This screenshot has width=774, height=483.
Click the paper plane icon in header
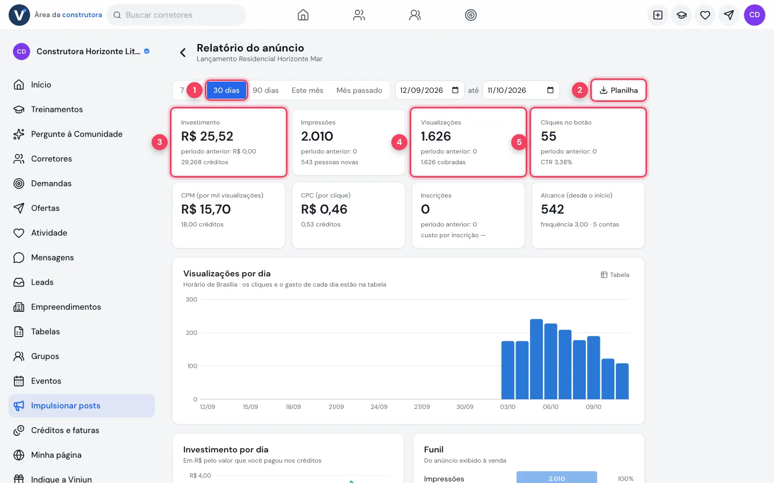coord(729,15)
